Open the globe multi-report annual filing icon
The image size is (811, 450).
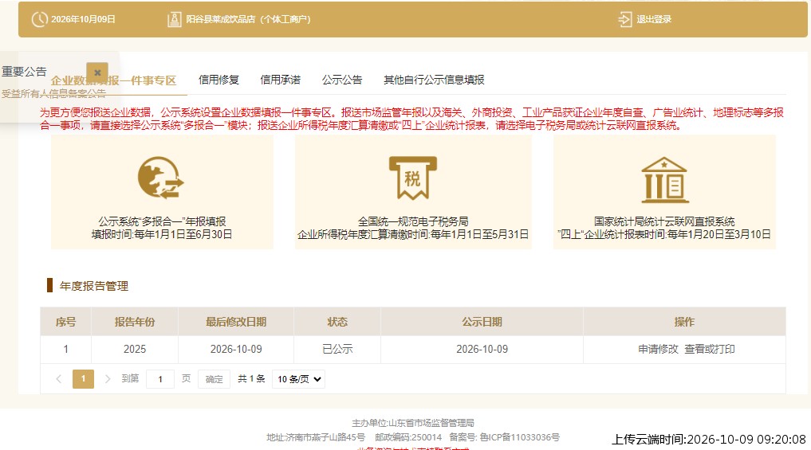pyautogui.click(x=161, y=178)
